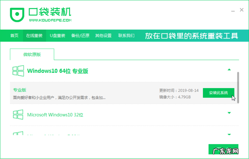Collapse the Windows10 64位 专业版 section
Image resolution: width=249 pixels, height=159 pixels.
tap(229, 69)
